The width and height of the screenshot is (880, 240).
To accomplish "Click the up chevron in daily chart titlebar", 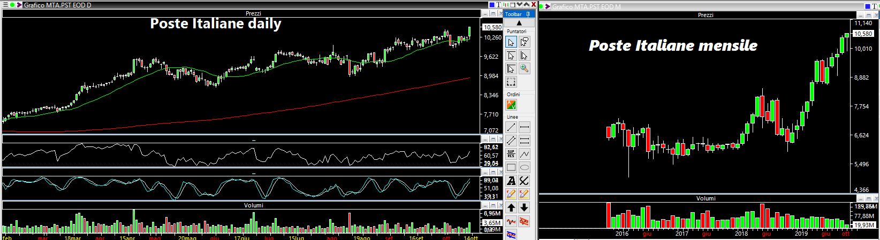I will click(527, 4).
